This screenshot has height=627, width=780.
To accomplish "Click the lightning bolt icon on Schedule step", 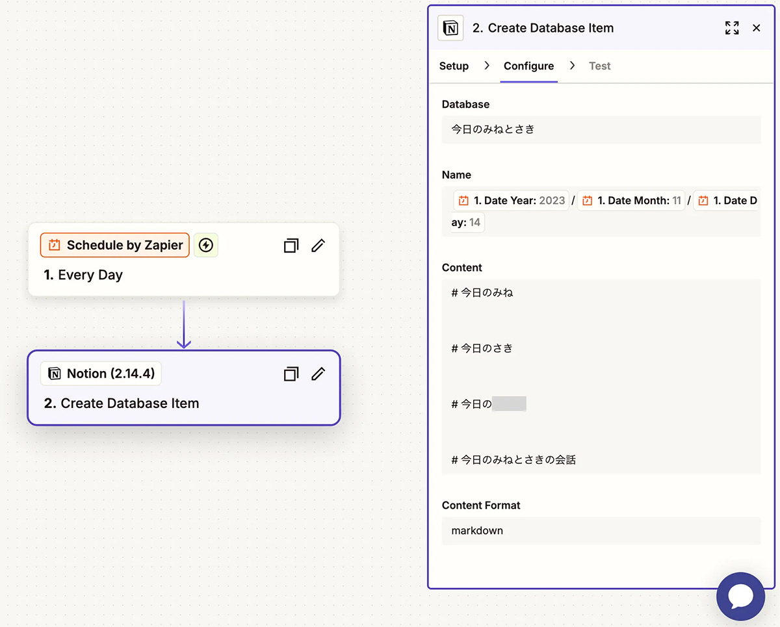I will click(205, 245).
